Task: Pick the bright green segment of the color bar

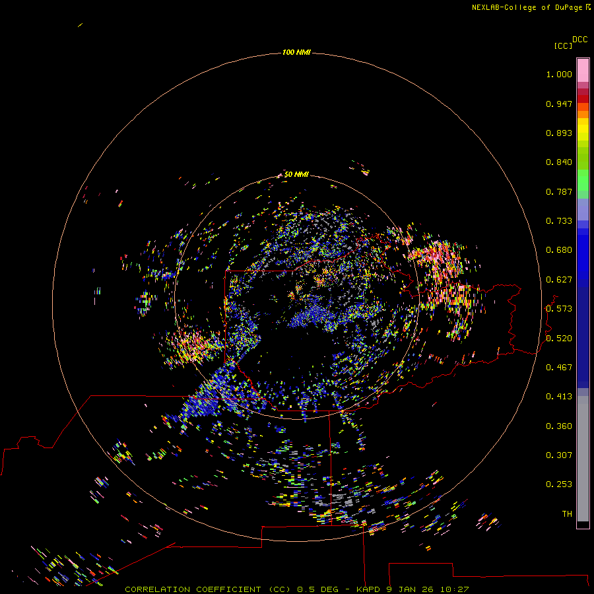Action: (x=583, y=180)
